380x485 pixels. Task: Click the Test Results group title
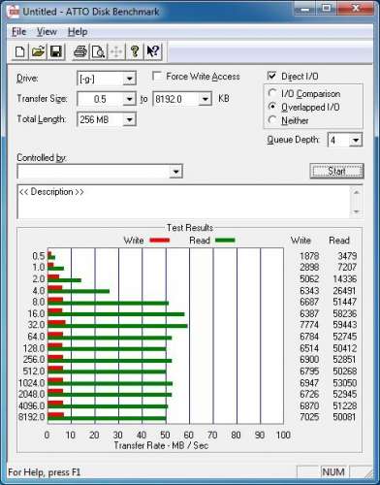pos(190,228)
